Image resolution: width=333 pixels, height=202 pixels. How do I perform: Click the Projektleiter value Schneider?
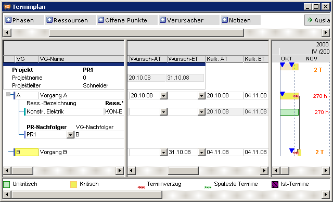(x=95, y=85)
